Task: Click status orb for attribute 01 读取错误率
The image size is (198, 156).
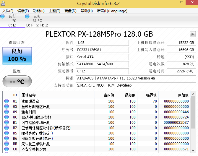Action: (x=7, y=101)
